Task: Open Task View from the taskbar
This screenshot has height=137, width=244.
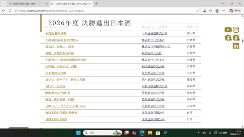Action: 127,133
